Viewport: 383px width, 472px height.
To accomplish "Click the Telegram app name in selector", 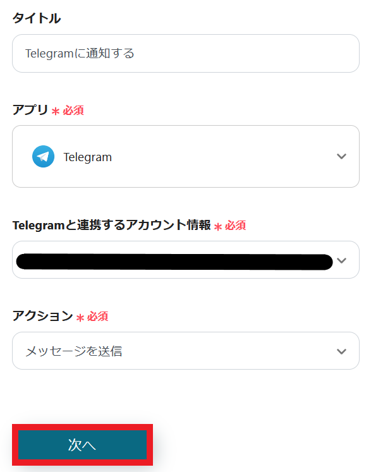I will pos(87,157).
